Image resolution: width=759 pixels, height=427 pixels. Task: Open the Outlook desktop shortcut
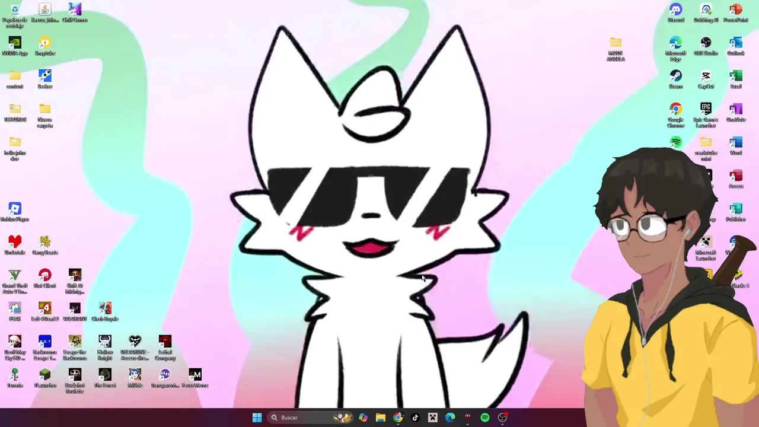tap(736, 46)
